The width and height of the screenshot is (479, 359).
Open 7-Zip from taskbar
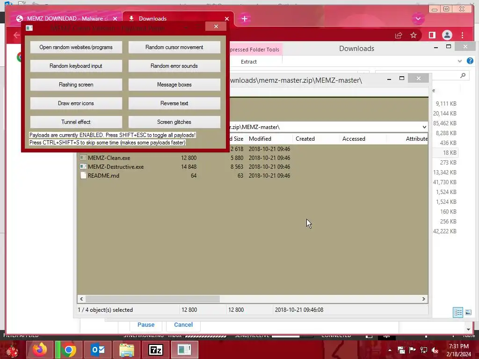(155, 350)
